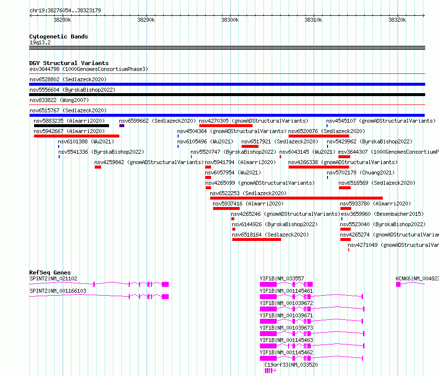The height and width of the screenshot is (376, 439).
Task: Open the YIF1B NM_001039673 transcript label
Action: 287,328
